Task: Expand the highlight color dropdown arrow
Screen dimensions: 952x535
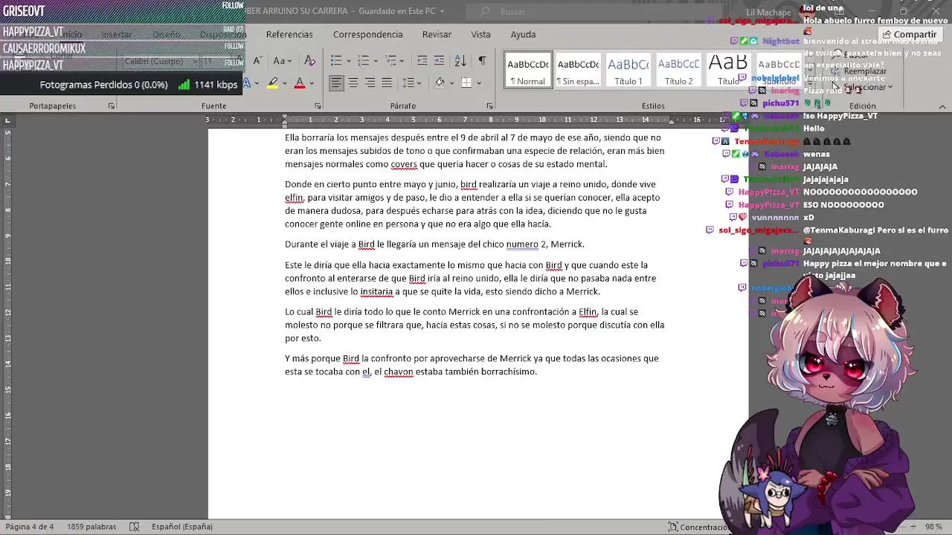Action: (x=284, y=82)
